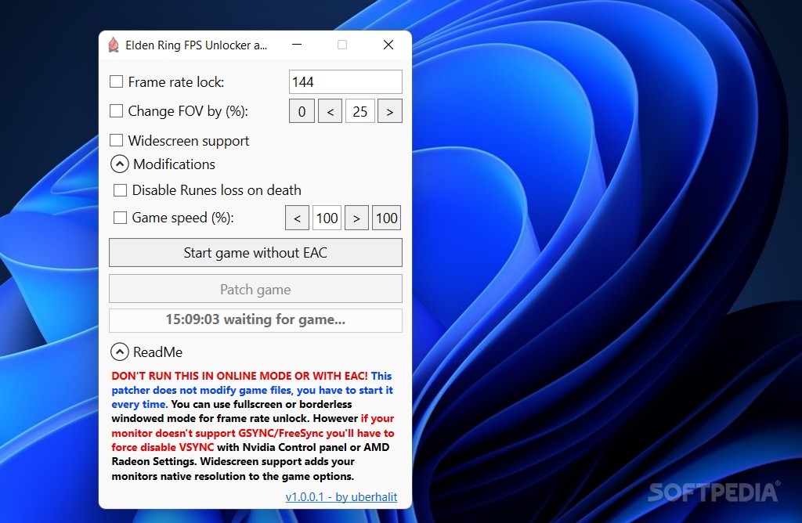Click the frame rate input showing 144

[x=345, y=81]
